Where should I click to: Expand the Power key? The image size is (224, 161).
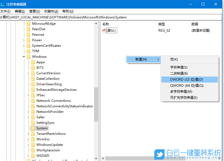24,40
